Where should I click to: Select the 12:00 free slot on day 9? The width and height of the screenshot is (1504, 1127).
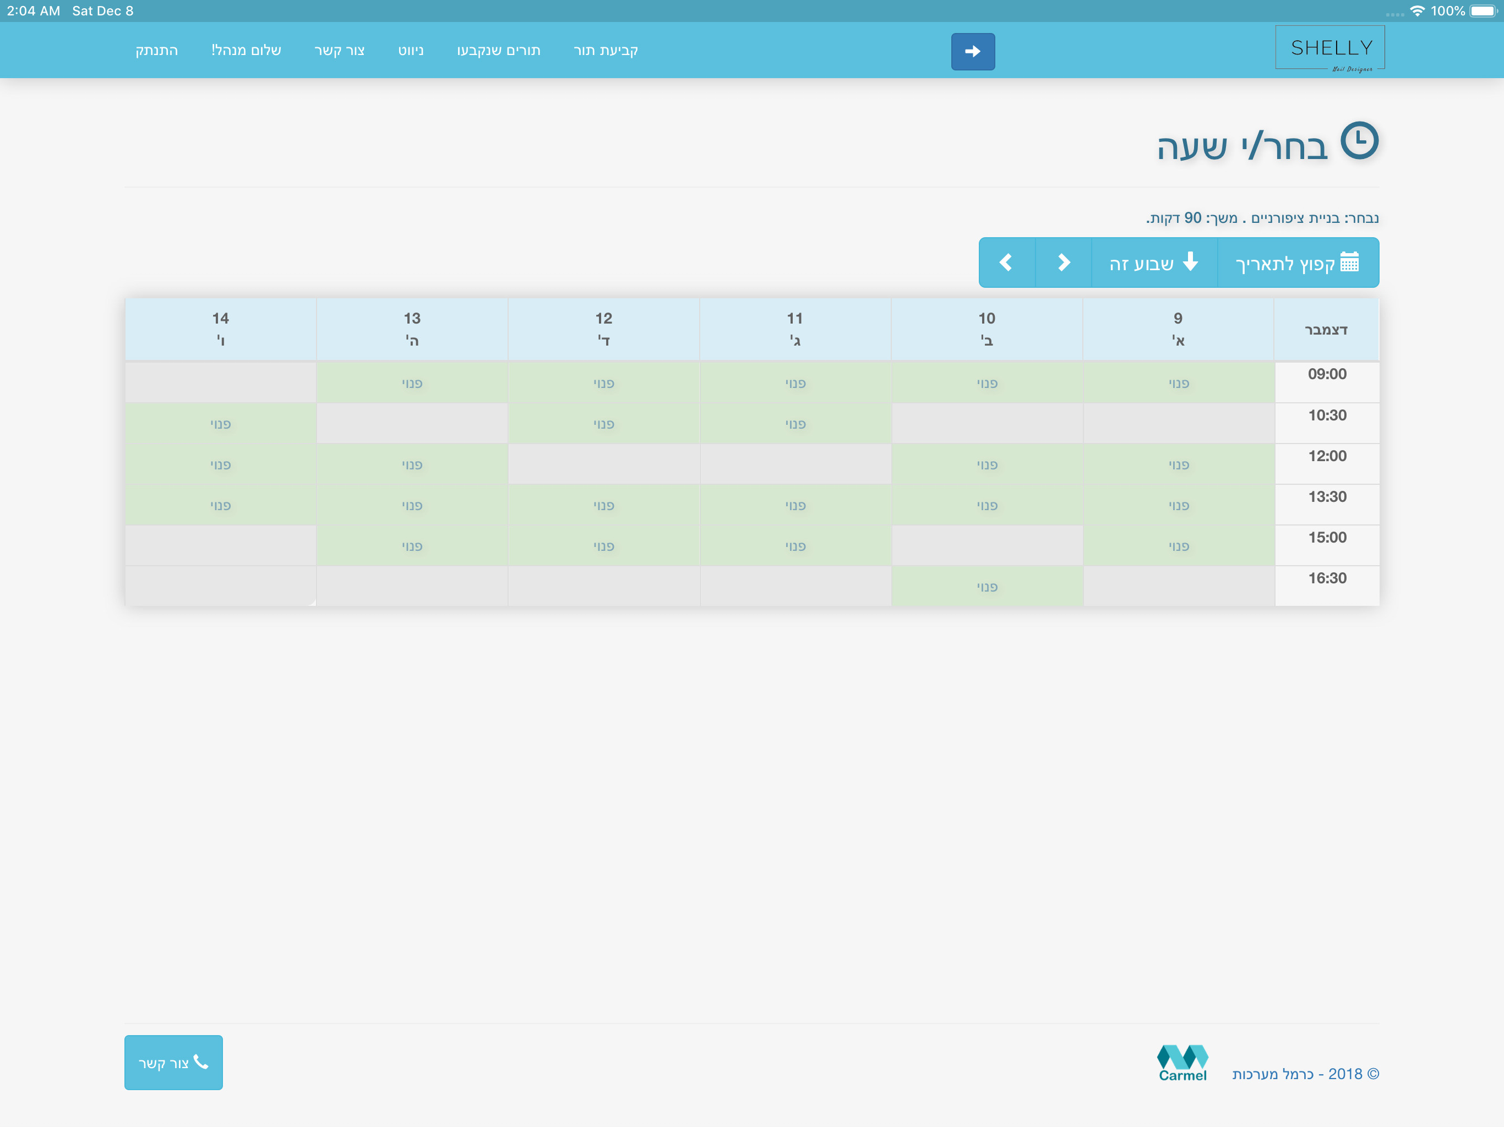(1178, 464)
